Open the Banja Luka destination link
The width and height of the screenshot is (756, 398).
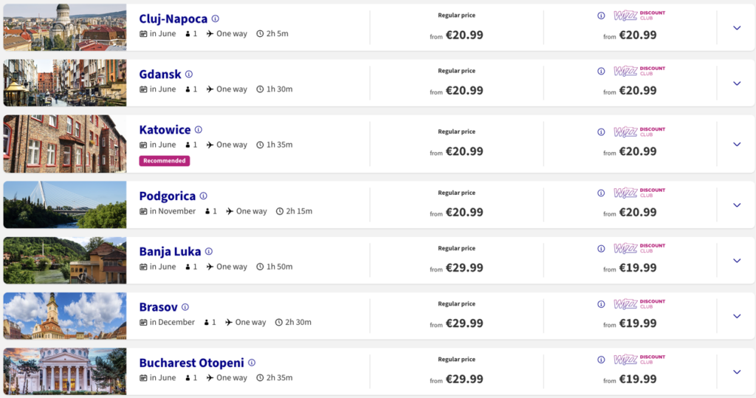[170, 252]
